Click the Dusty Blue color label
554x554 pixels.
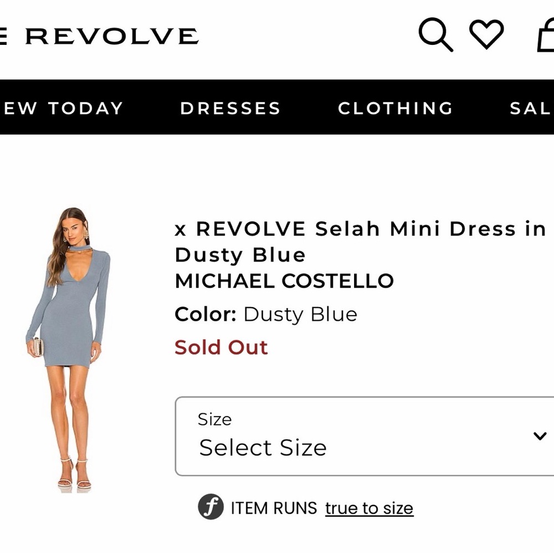click(300, 314)
